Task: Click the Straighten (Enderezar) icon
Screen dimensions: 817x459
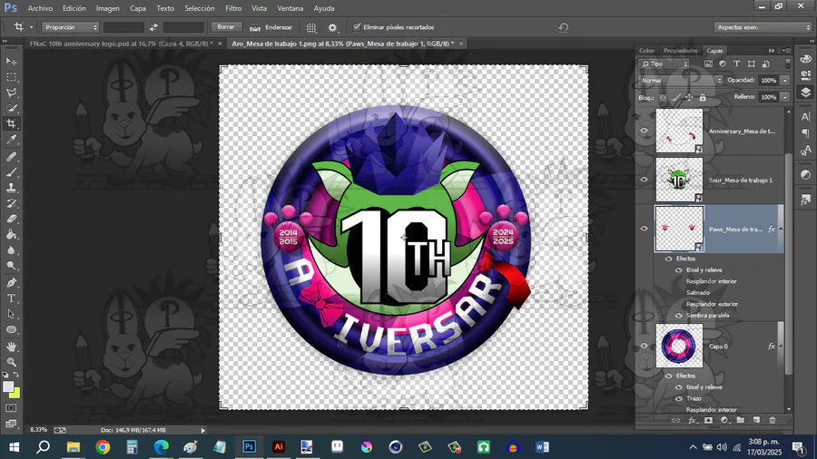Action: 255,27
